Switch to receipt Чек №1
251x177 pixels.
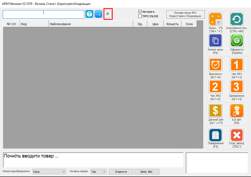(237, 65)
